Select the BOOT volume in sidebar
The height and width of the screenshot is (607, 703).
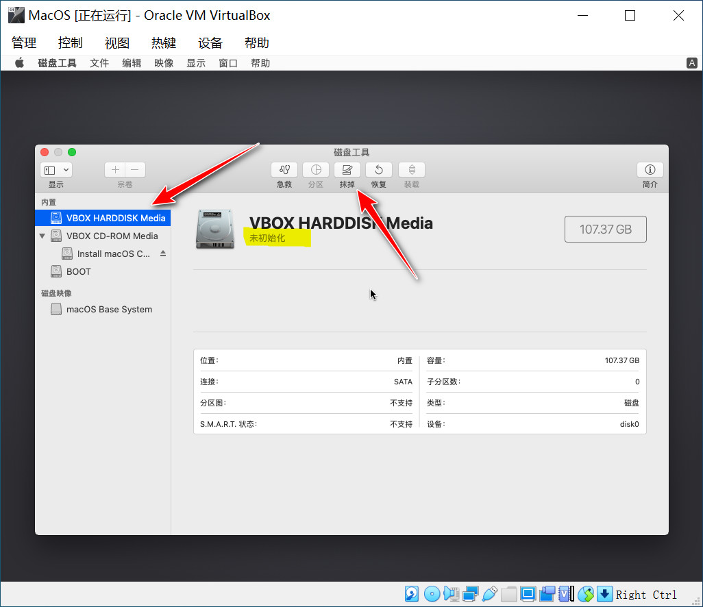click(x=79, y=272)
